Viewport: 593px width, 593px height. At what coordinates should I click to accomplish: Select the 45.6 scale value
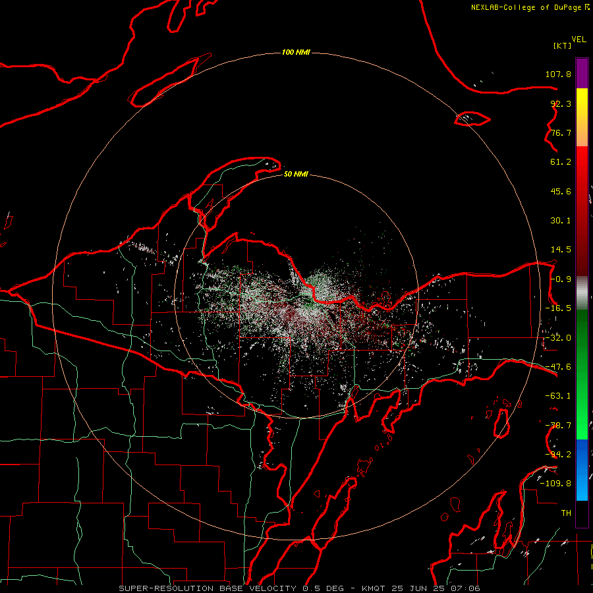click(561, 191)
